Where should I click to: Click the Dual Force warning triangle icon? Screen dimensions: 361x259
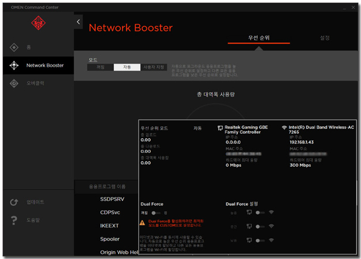142,223
